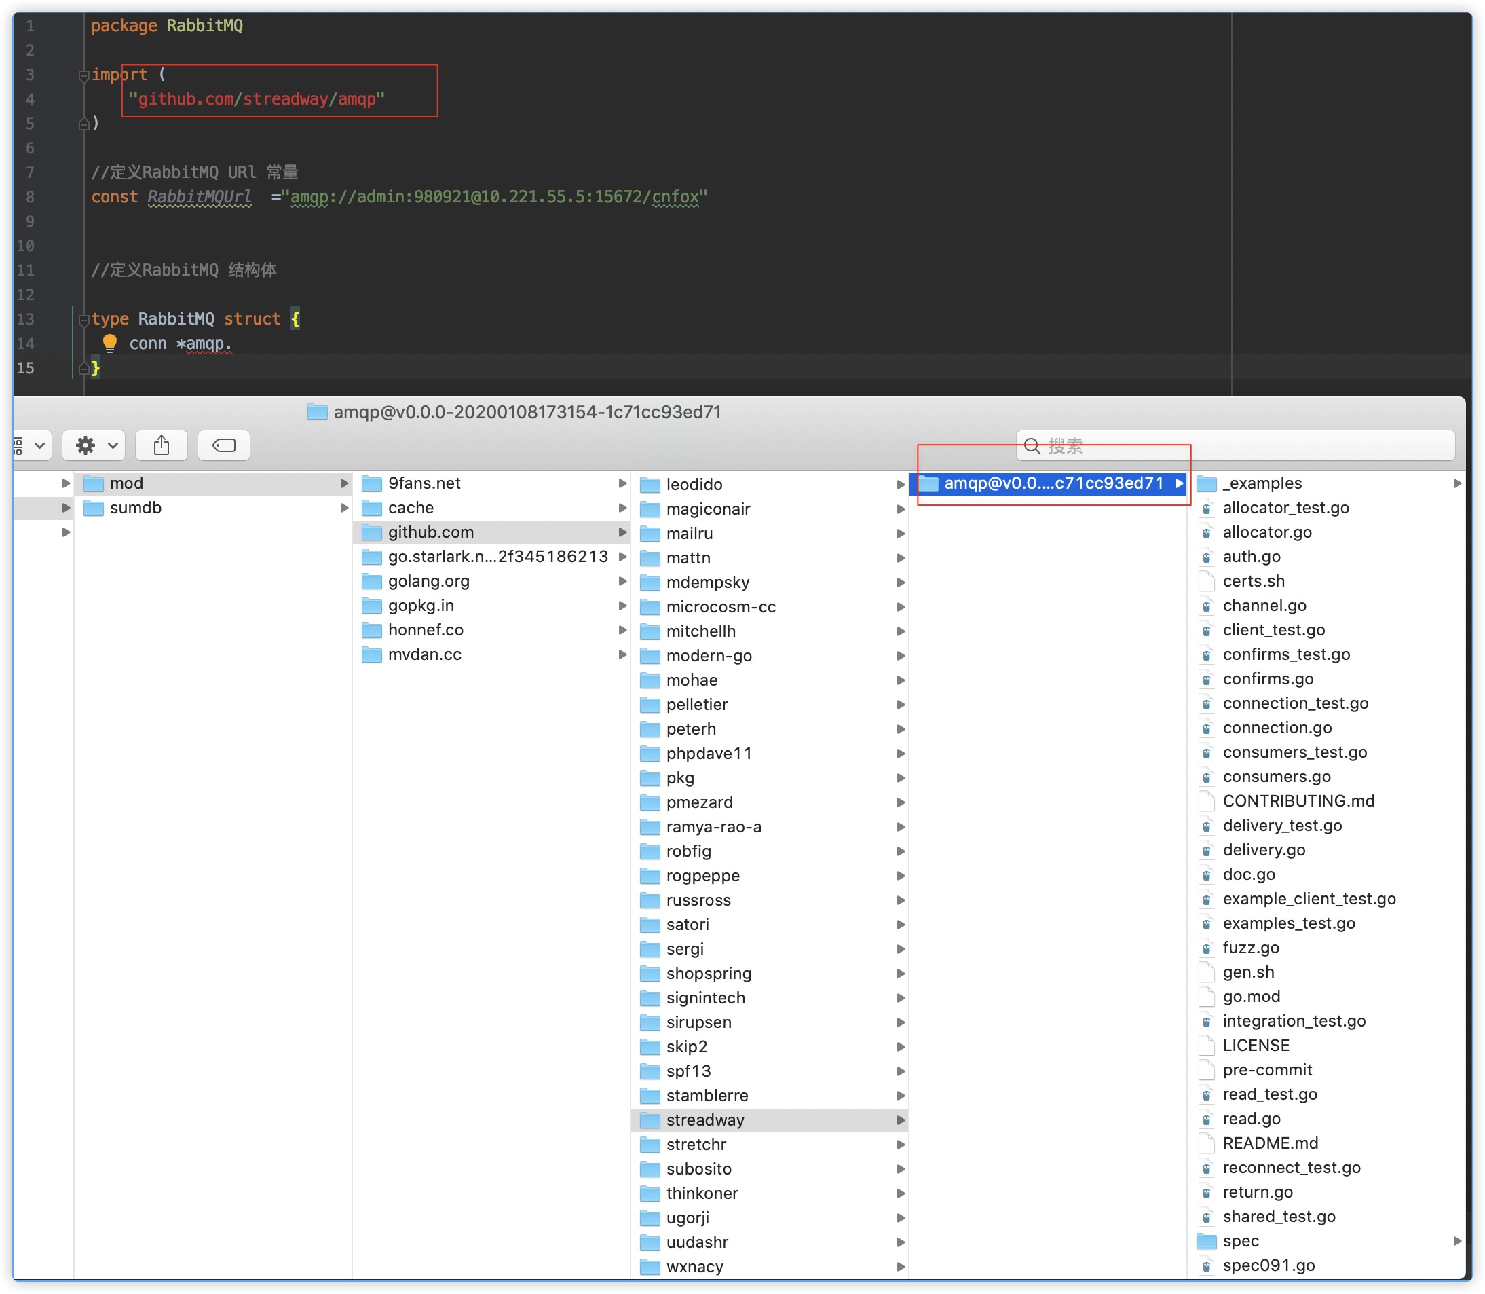Select delivery.go file

coord(1327,851)
